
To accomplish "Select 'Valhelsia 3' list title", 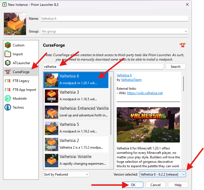I will click(x=69, y=92).
